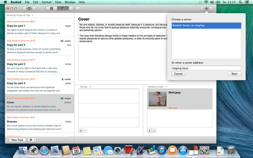Open the ink pen Pages icon
This screenshot has width=253, height=158.
[140, 151]
